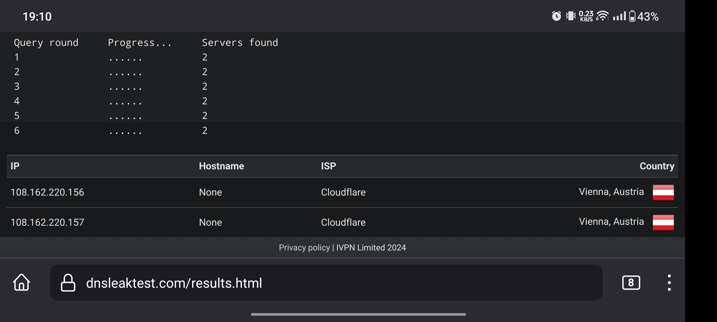Tap the browser home icon

[x=22, y=282]
